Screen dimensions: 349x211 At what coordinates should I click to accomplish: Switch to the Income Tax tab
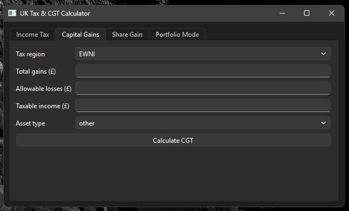click(33, 35)
